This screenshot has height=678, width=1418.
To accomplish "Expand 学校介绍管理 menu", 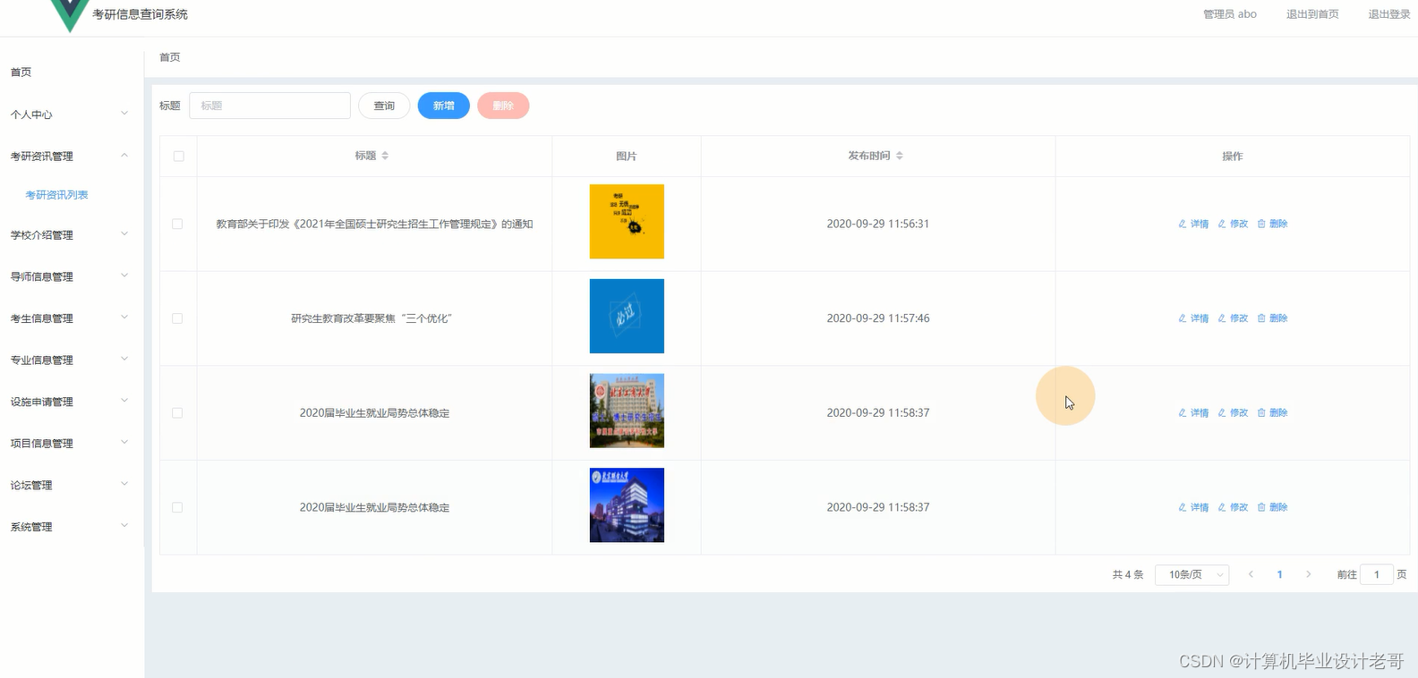I will 70,234.
